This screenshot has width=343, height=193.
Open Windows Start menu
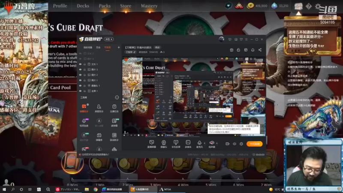point(4,189)
